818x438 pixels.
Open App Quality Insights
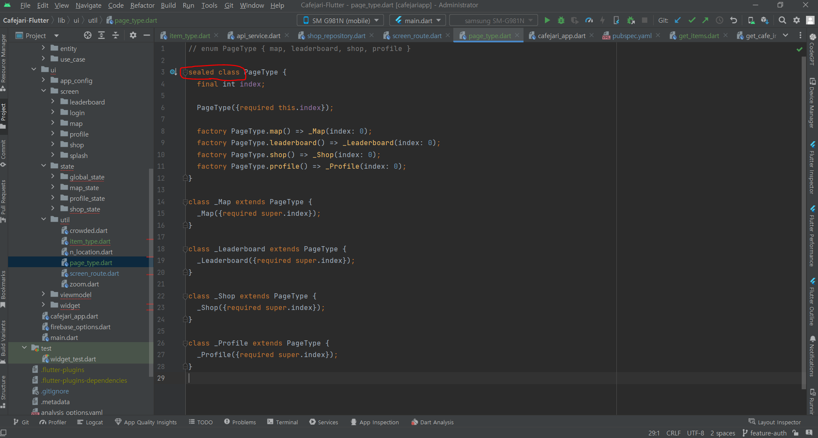click(x=146, y=422)
